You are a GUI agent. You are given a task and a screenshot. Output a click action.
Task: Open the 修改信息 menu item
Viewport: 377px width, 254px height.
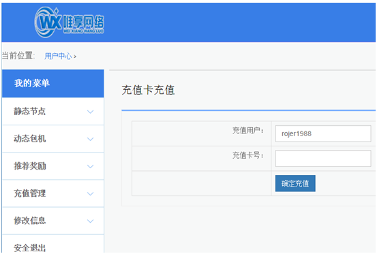click(53, 221)
